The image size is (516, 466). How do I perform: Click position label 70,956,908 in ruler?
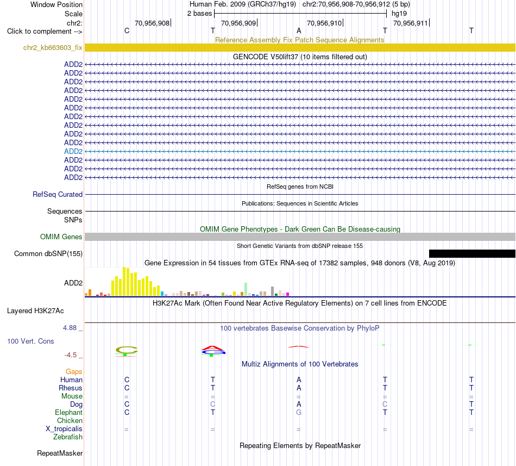pos(152,23)
